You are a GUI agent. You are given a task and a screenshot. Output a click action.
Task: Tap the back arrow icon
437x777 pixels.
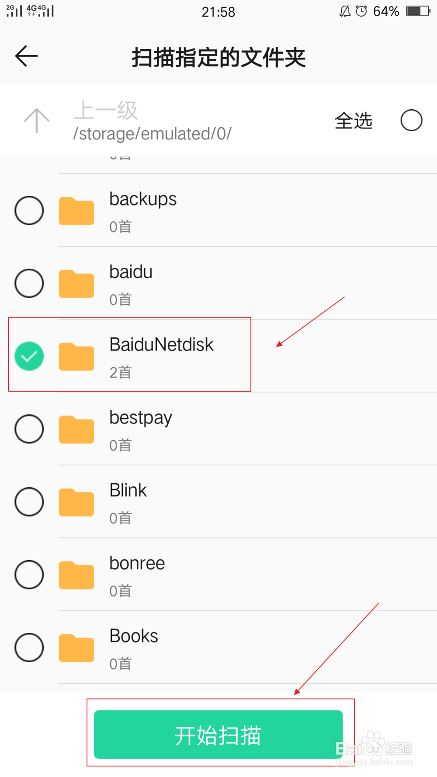pos(27,56)
